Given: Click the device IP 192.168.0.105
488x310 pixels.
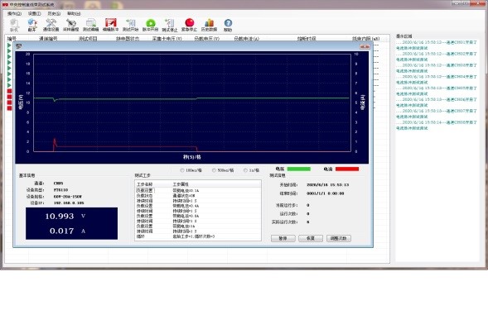Looking at the screenshot, I should pyautogui.click(x=69, y=203).
